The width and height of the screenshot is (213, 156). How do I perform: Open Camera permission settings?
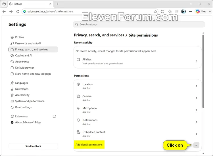tap(137, 98)
